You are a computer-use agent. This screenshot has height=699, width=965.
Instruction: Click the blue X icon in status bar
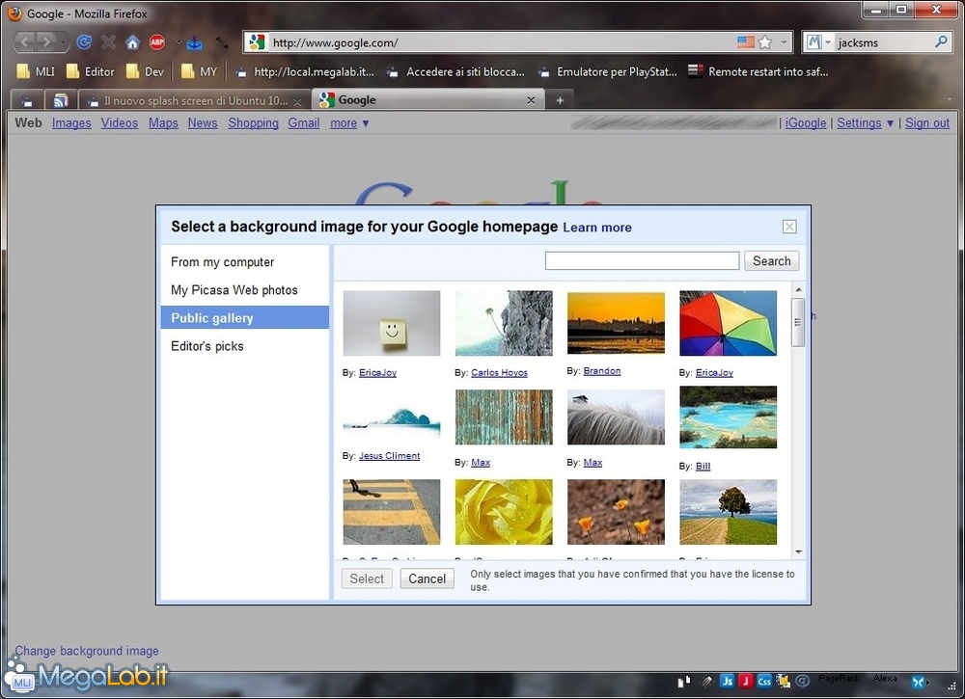tap(919, 682)
